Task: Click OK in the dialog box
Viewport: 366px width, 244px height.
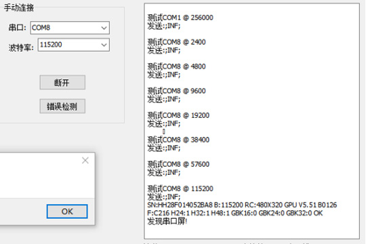Action: click(x=67, y=211)
